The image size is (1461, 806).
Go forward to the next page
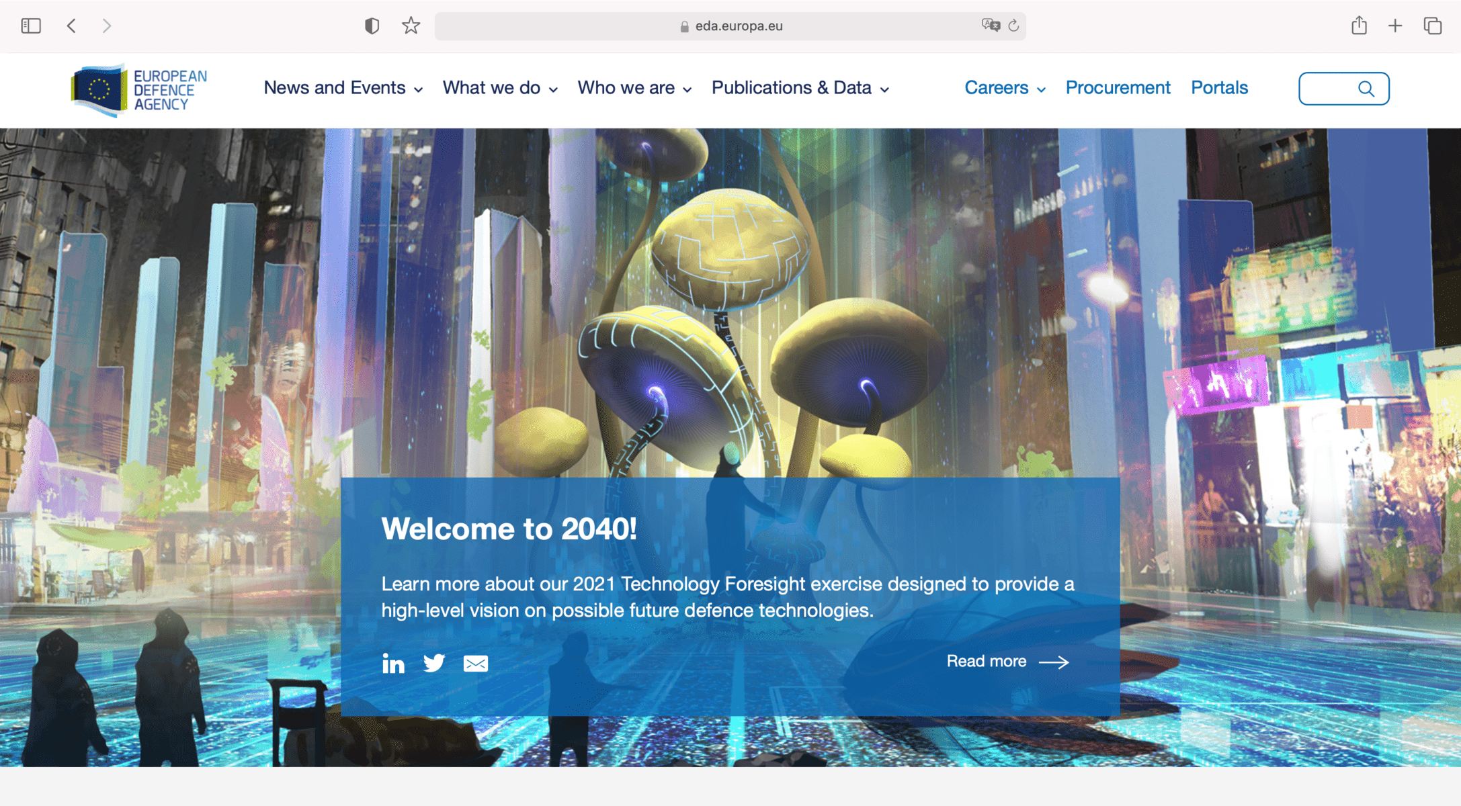[x=107, y=26]
